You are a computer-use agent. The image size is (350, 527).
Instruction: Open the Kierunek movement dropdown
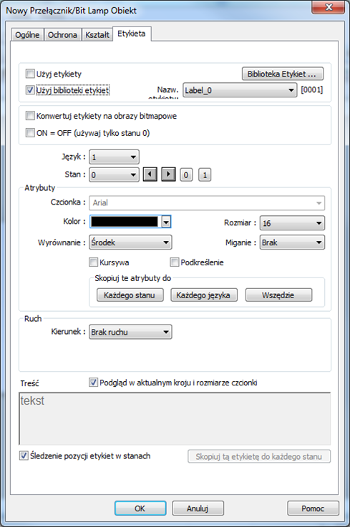coord(130,332)
